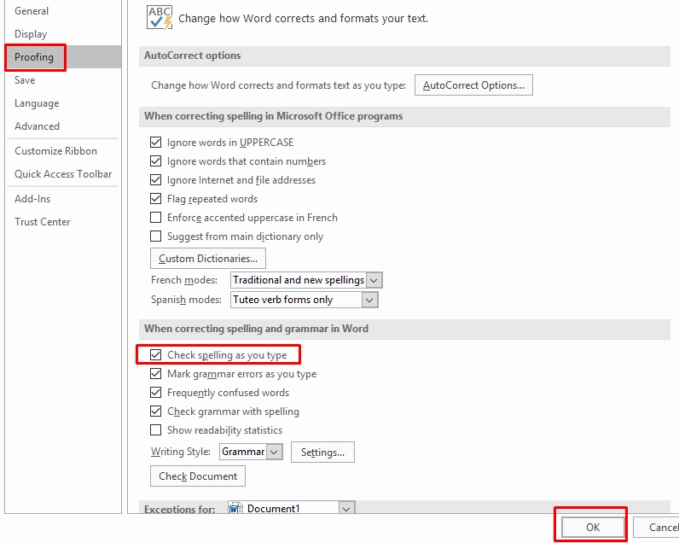Enable Enforce accented uppercase in French
Image resolution: width=679 pixels, height=543 pixels.
click(x=155, y=217)
